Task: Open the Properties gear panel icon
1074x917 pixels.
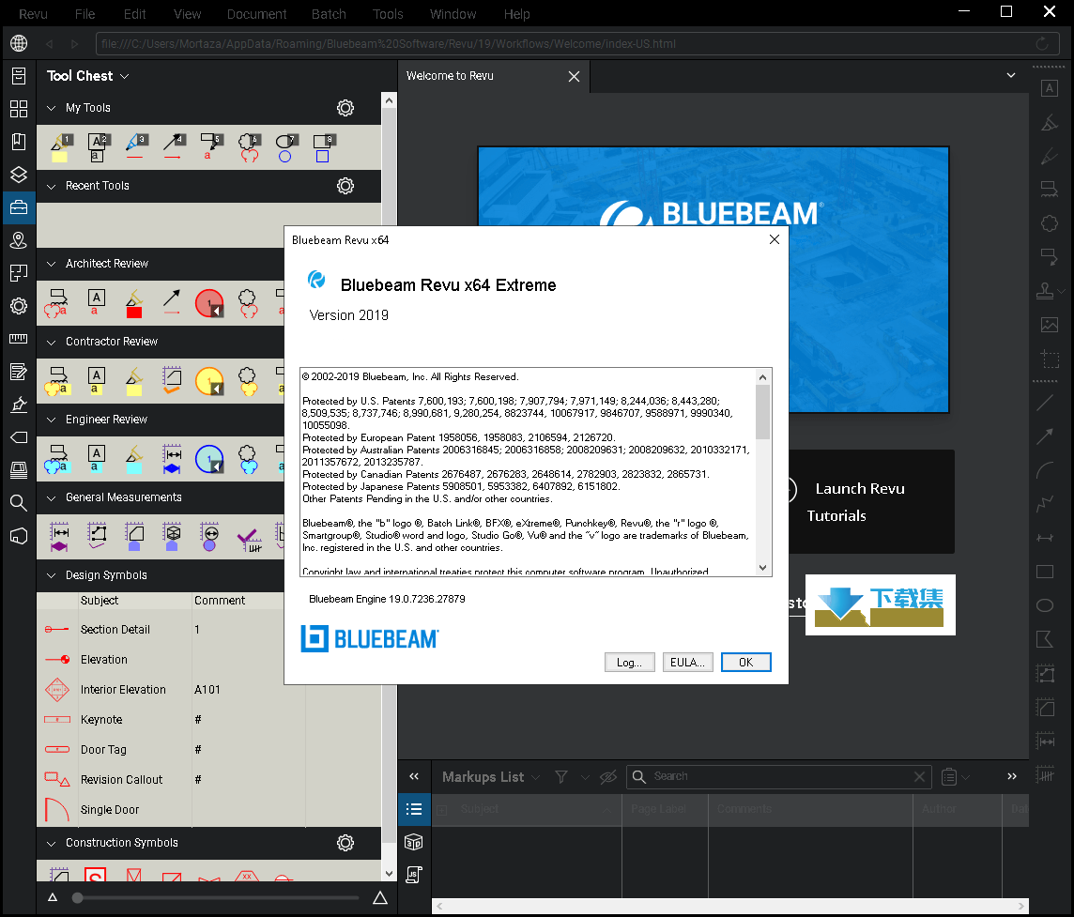Action: click(x=19, y=306)
